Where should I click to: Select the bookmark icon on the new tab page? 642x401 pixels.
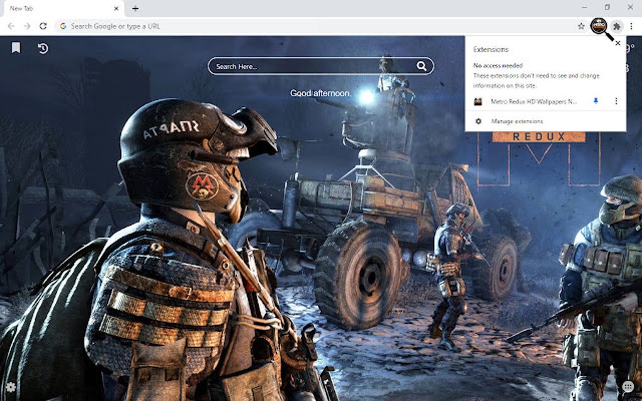[16, 47]
